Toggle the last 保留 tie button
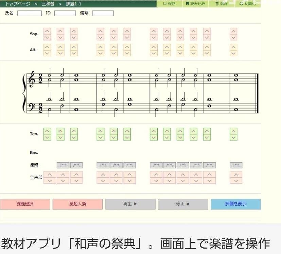This screenshot has height=254, width=281. tap(236, 165)
